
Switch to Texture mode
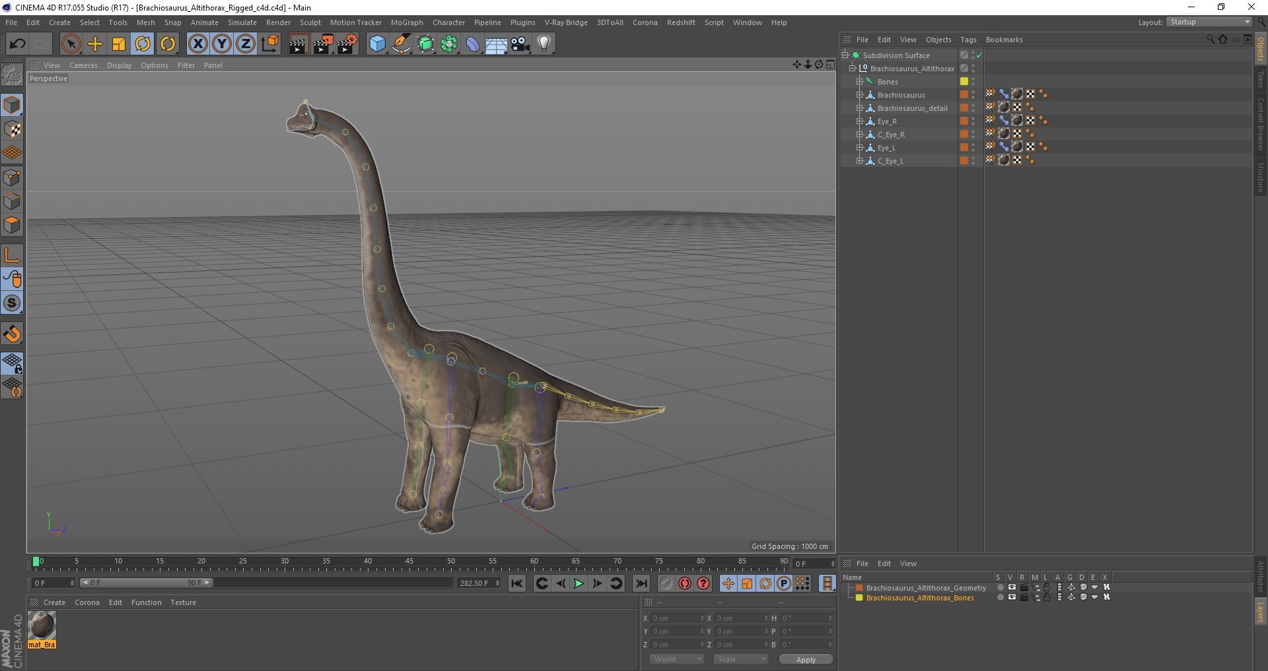point(12,129)
